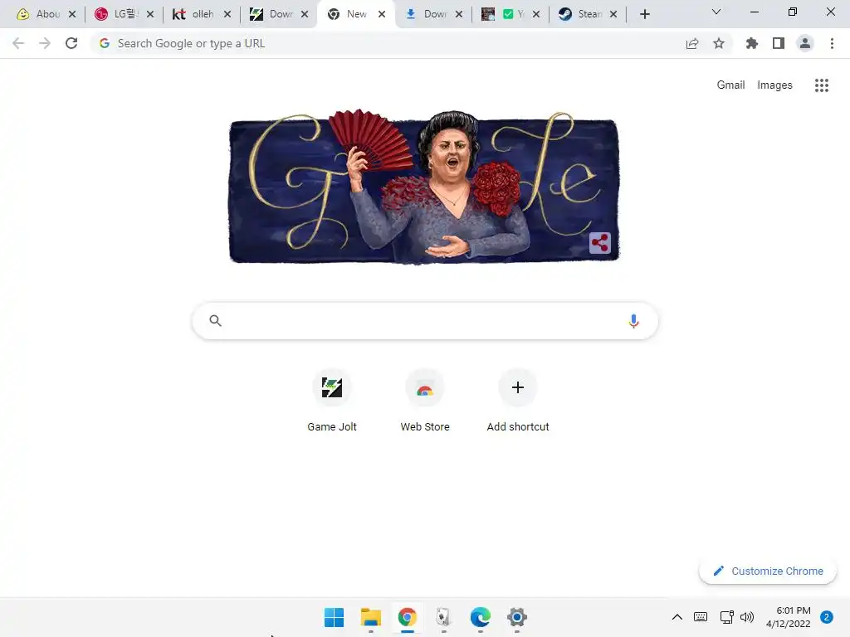Share the Google Doodle
This screenshot has height=637, width=850.
(x=599, y=243)
